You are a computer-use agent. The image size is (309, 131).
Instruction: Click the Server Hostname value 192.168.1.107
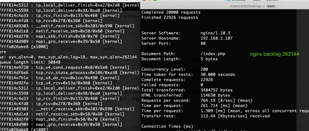pyautogui.click(x=217, y=38)
